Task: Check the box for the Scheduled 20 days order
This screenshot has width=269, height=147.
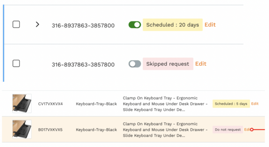Action: tap(16, 24)
